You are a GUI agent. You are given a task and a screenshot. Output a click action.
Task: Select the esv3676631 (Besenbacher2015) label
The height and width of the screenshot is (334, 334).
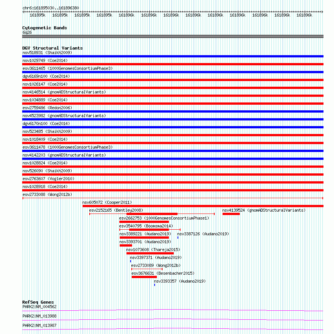tap(163, 273)
